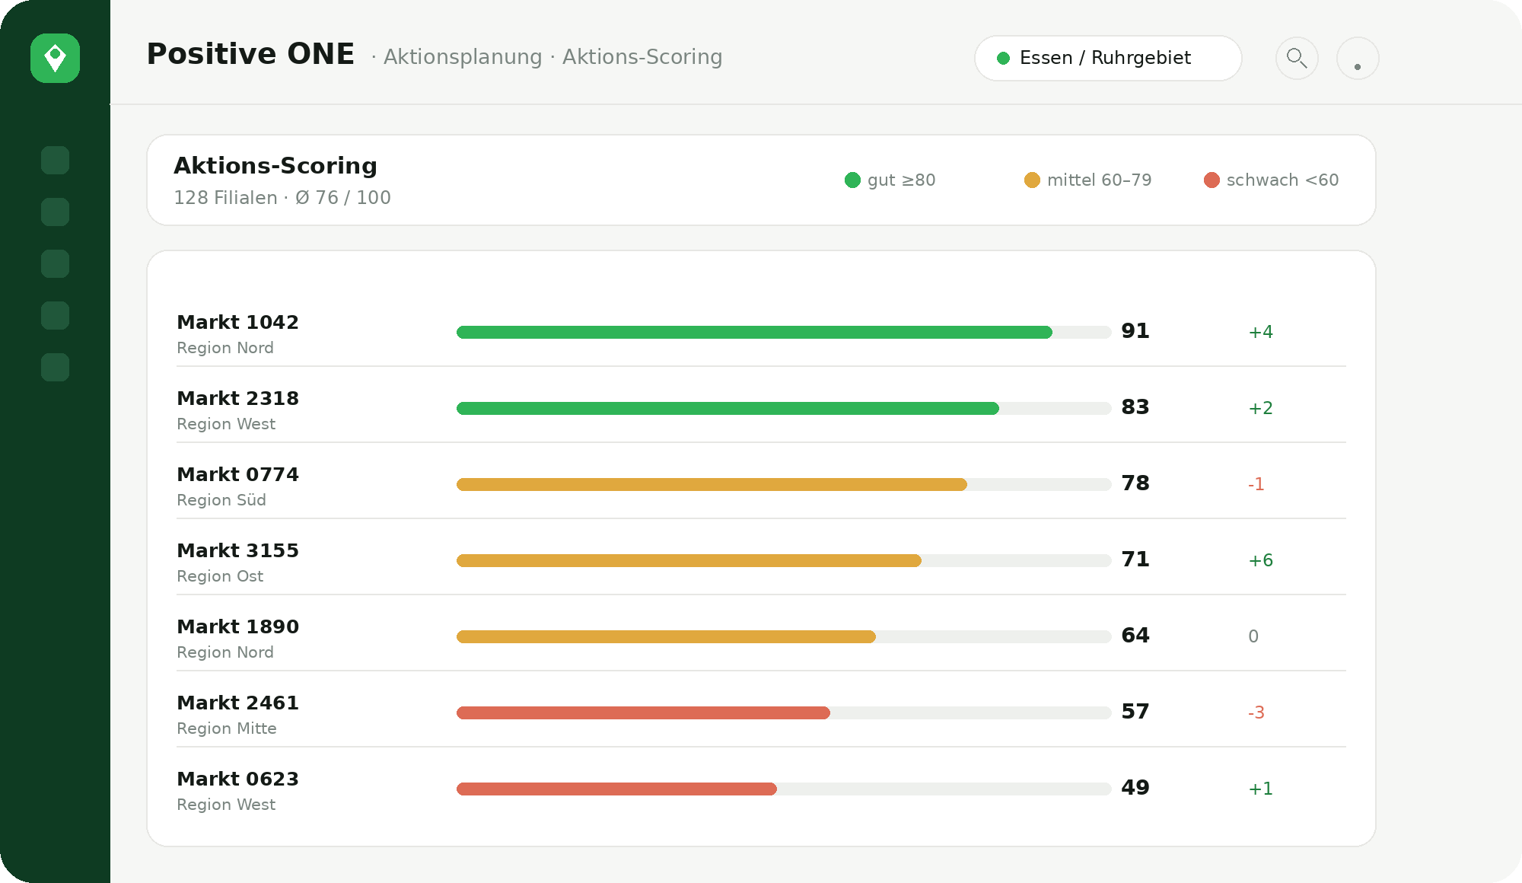The width and height of the screenshot is (1522, 883).
Task: Click the Positive ONE logo icon
Action: point(55,58)
